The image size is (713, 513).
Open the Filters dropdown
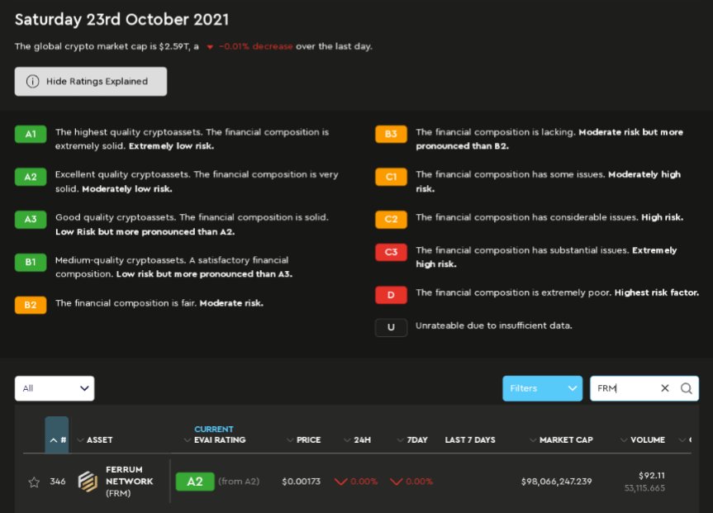point(542,388)
